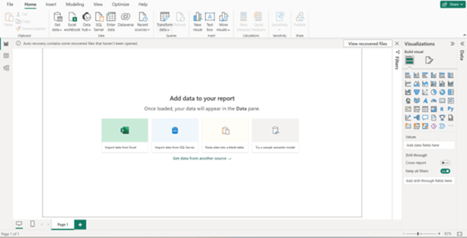467x238 pixels.
Task: Dismiss the auto recovery notification bar
Action: click(397, 44)
